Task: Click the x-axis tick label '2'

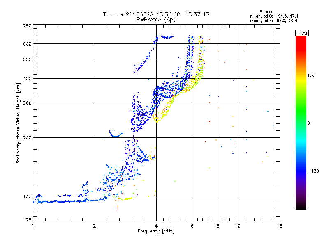Action: [x=95, y=226]
